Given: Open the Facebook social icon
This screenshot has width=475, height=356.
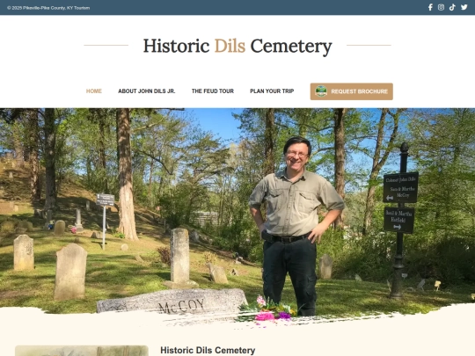Looking at the screenshot, I should [430, 7].
